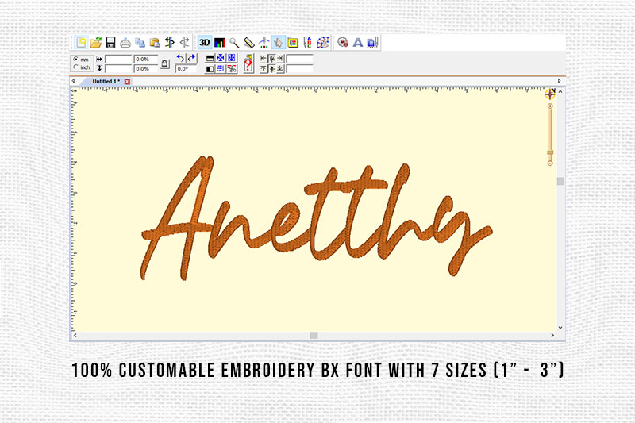Copy selection with the Copy icon
The height and width of the screenshot is (423, 635).
click(140, 43)
